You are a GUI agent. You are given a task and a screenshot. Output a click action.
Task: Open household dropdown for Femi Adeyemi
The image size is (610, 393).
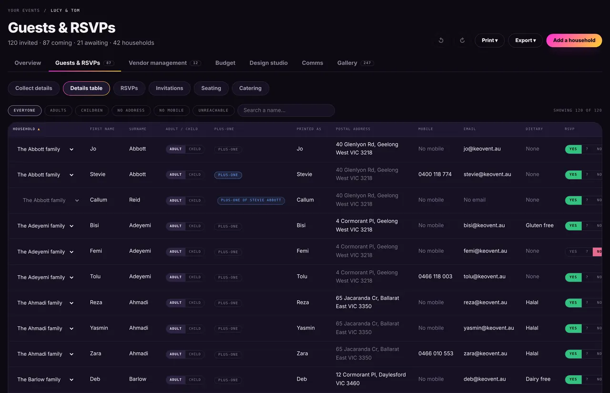tap(45, 252)
